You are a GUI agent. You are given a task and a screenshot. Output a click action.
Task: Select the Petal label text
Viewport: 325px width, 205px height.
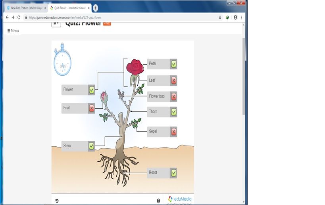tap(152, 63)
